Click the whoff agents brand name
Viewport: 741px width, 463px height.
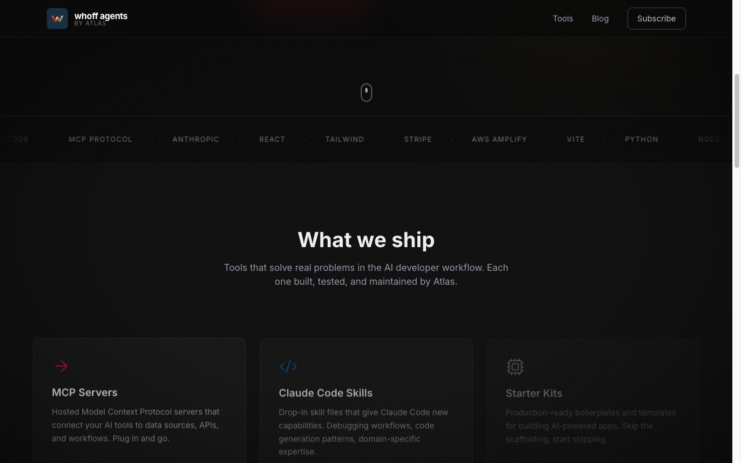point(101,16)
